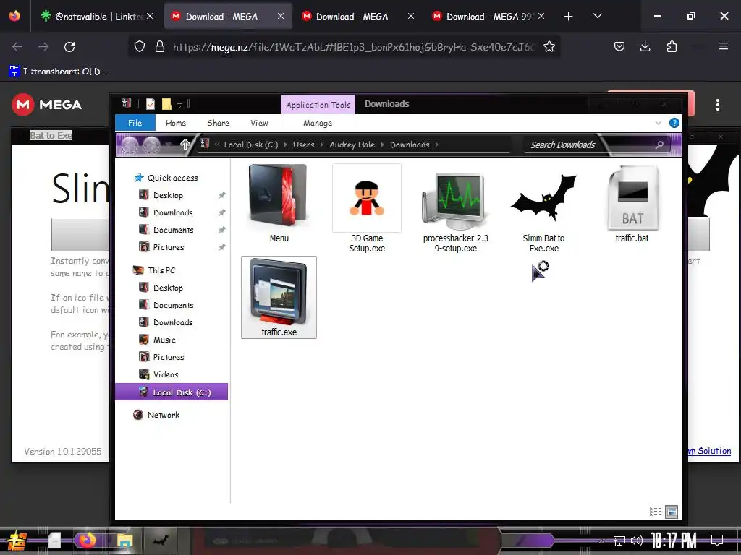Open a new Firefox tab
This screenshot has width=741, height=555.
click(569, 17)
